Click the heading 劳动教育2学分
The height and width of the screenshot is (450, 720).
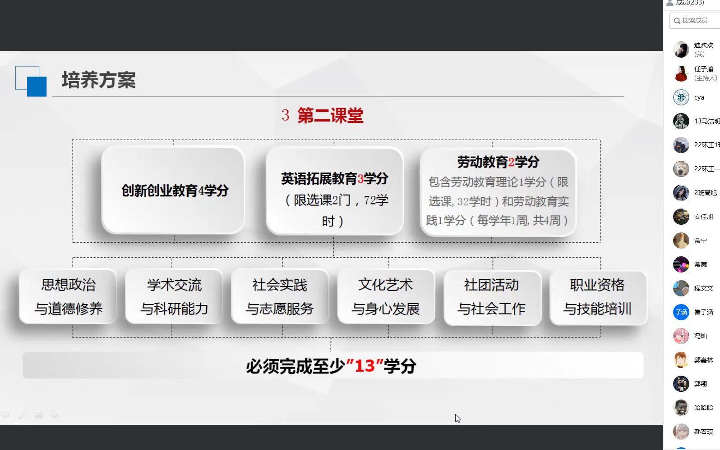click(498, 162)
